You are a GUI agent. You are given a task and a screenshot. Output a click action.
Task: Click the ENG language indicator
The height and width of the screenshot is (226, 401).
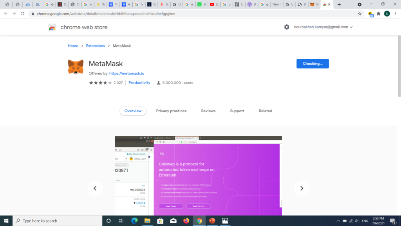click(x=365, y=221)
